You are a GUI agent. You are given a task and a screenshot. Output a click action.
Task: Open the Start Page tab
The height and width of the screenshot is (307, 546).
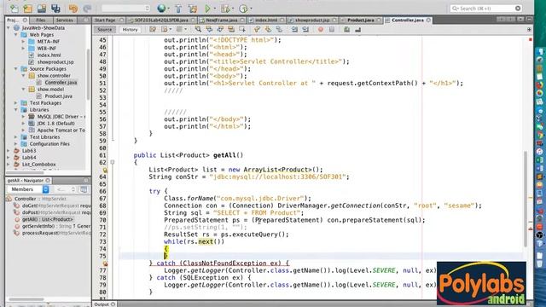pyautogui.click(x=105, y=20)
